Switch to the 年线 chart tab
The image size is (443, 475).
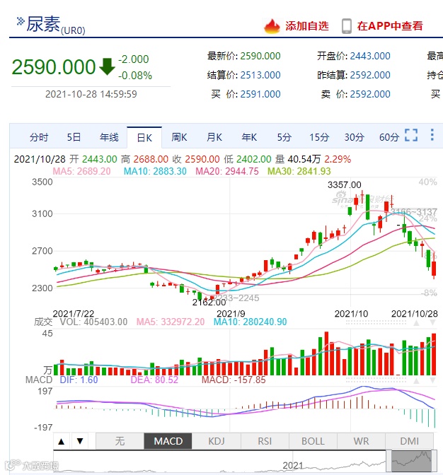point(109,137)
